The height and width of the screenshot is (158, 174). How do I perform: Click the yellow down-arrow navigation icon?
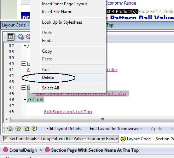click(x=18, y=129)
